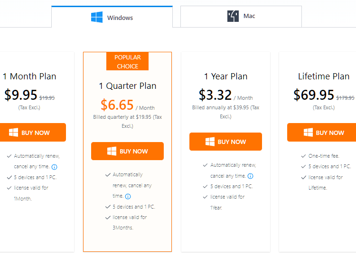The height and width of the screenshot is (258, 356).
Task: Click Windows icon on 1 Month buy button
Action: [14, 132]
